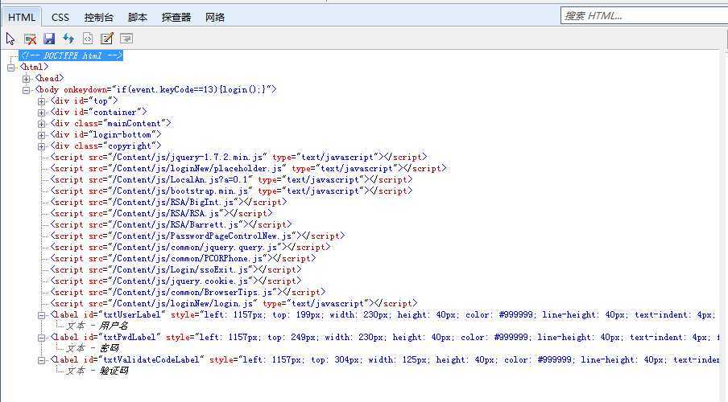Image resolution: width=728 pixels, height=402 pixels.
Task: Click the blue floppy disk save icon
Action: (49, 39)
